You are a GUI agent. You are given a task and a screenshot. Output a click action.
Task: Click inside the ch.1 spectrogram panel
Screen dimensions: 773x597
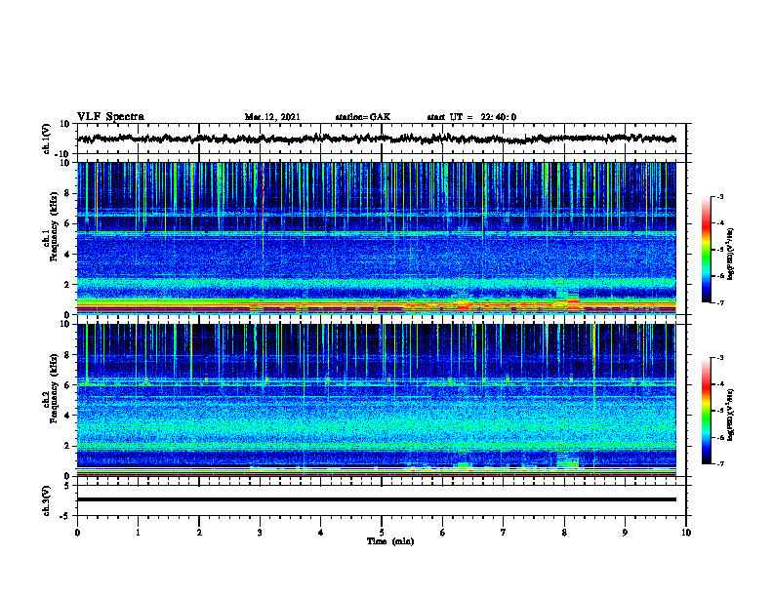click(377, 238)
